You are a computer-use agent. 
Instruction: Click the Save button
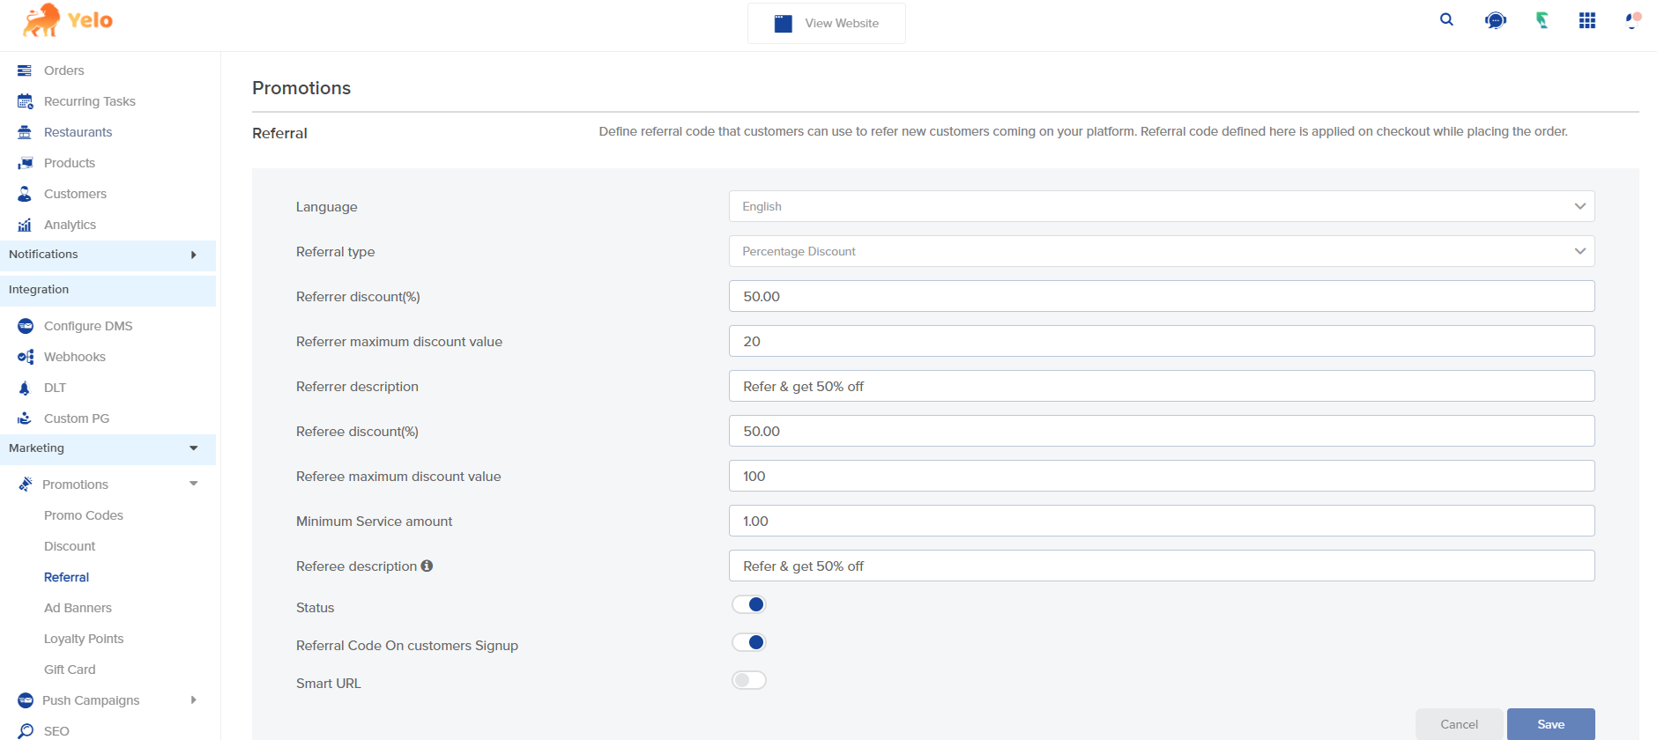click(x=1550, y=724)
